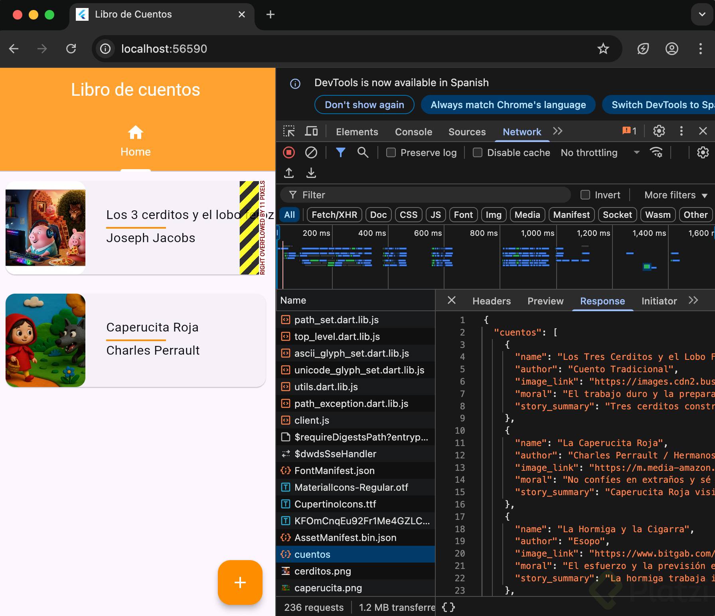Click the inspect element picker icon
Image resolution: width=715 pixels, height=616 pixels.
coord(289,131)
